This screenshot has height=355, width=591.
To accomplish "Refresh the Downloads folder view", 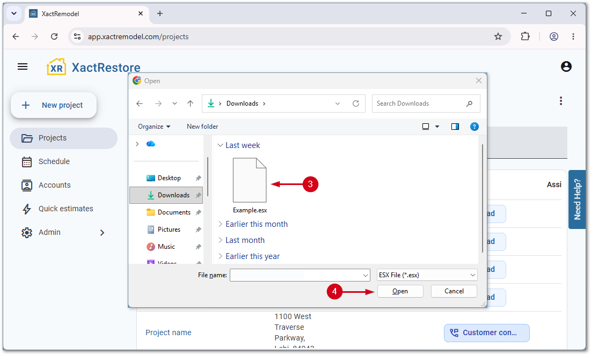I will point(356,103).
